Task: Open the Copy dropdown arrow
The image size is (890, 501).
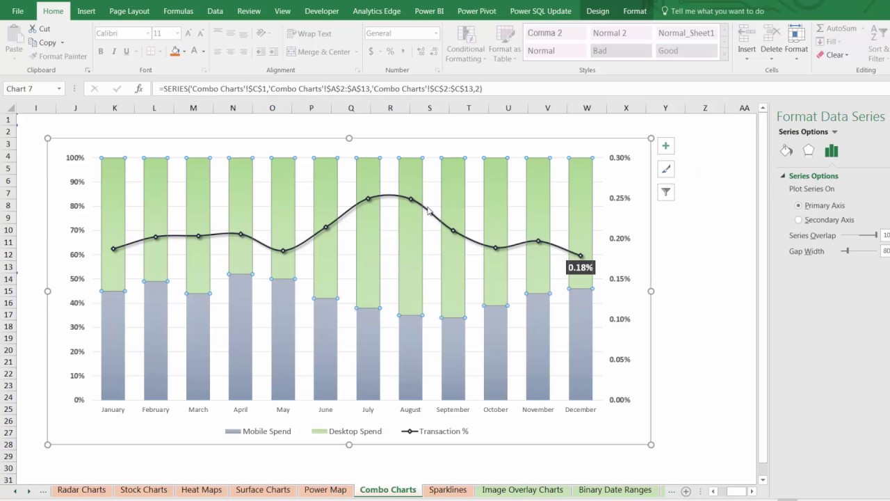Action: (x=62, y=43)
